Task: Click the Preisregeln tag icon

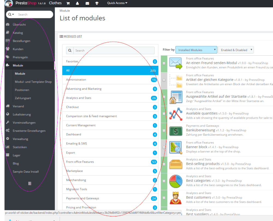Action: pyautogui.click(x=8, y=57)
